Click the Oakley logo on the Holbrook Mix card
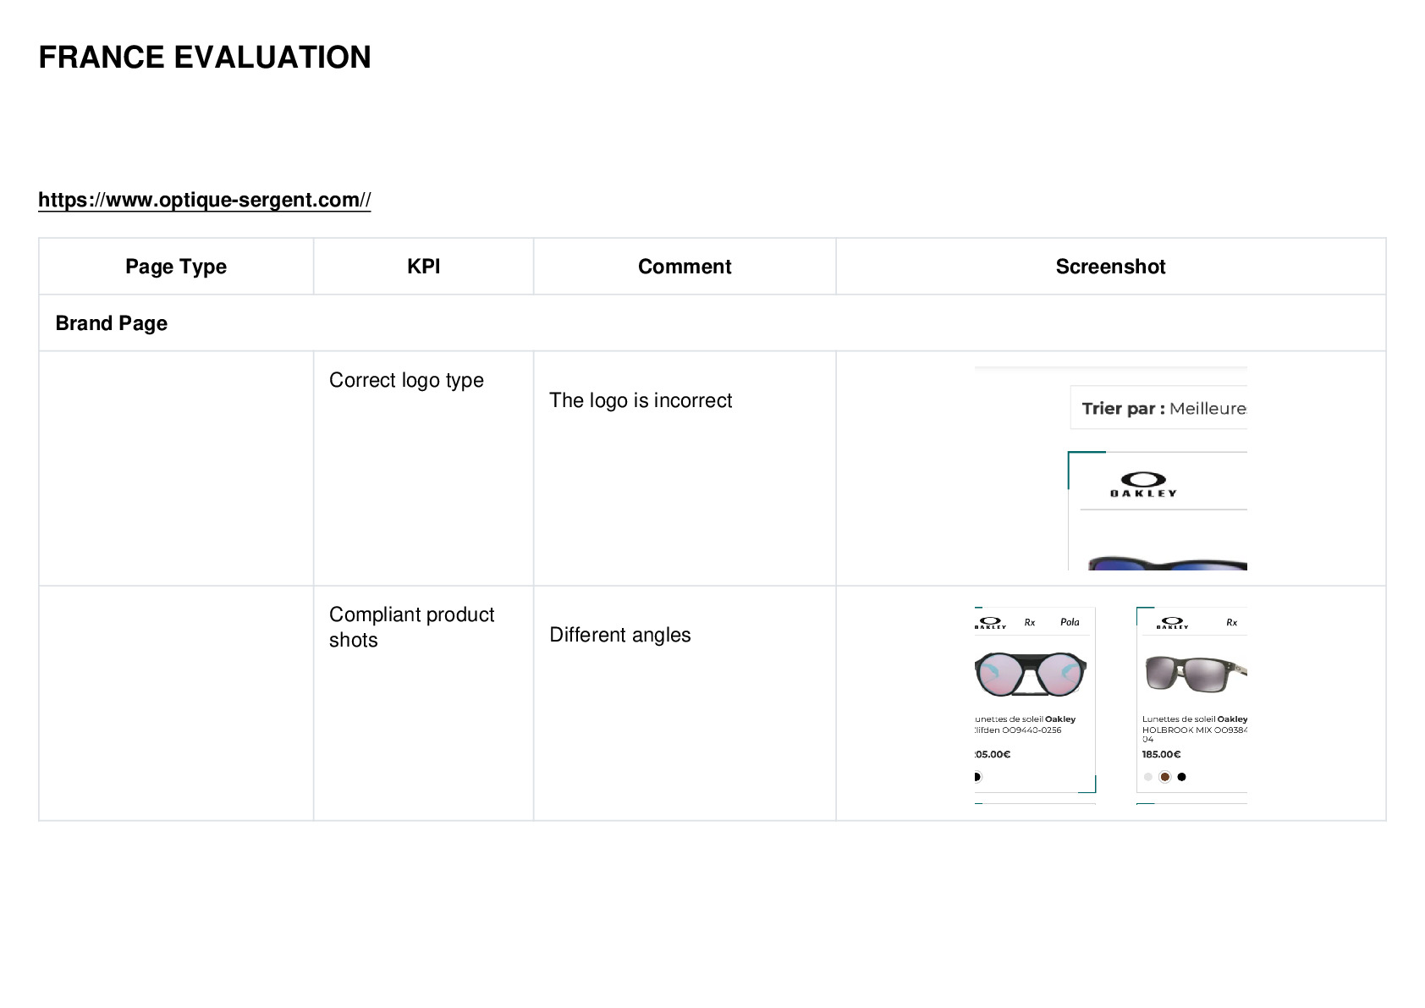Viewport: 1425px width, 1008px height. pyautogui.click(x=1172, y=623)
